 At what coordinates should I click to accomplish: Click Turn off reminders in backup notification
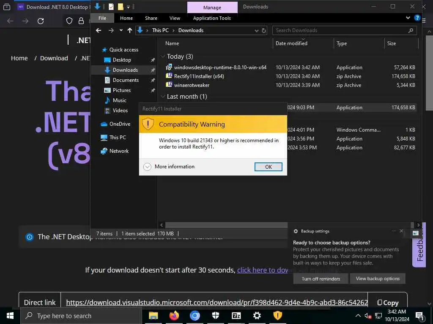pos(321,278)
